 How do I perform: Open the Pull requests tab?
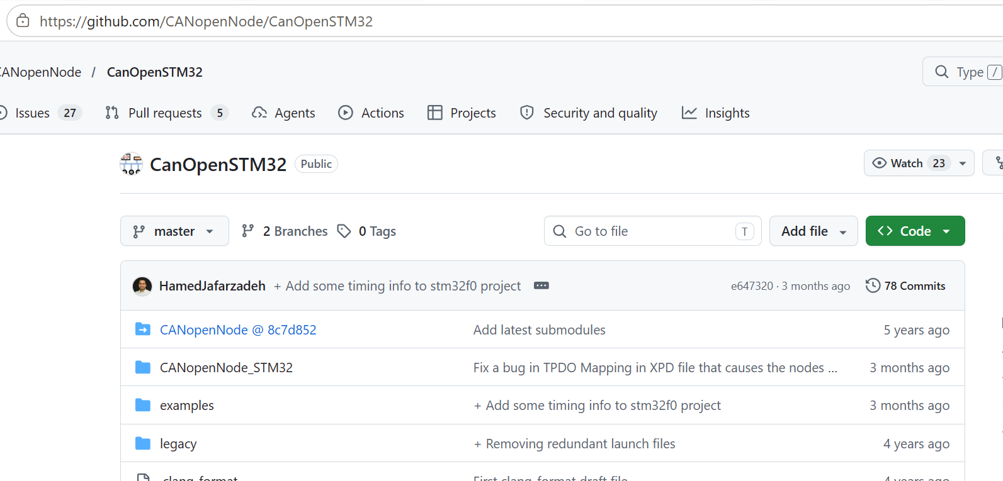pyautogui.click(x=166, y=113)
